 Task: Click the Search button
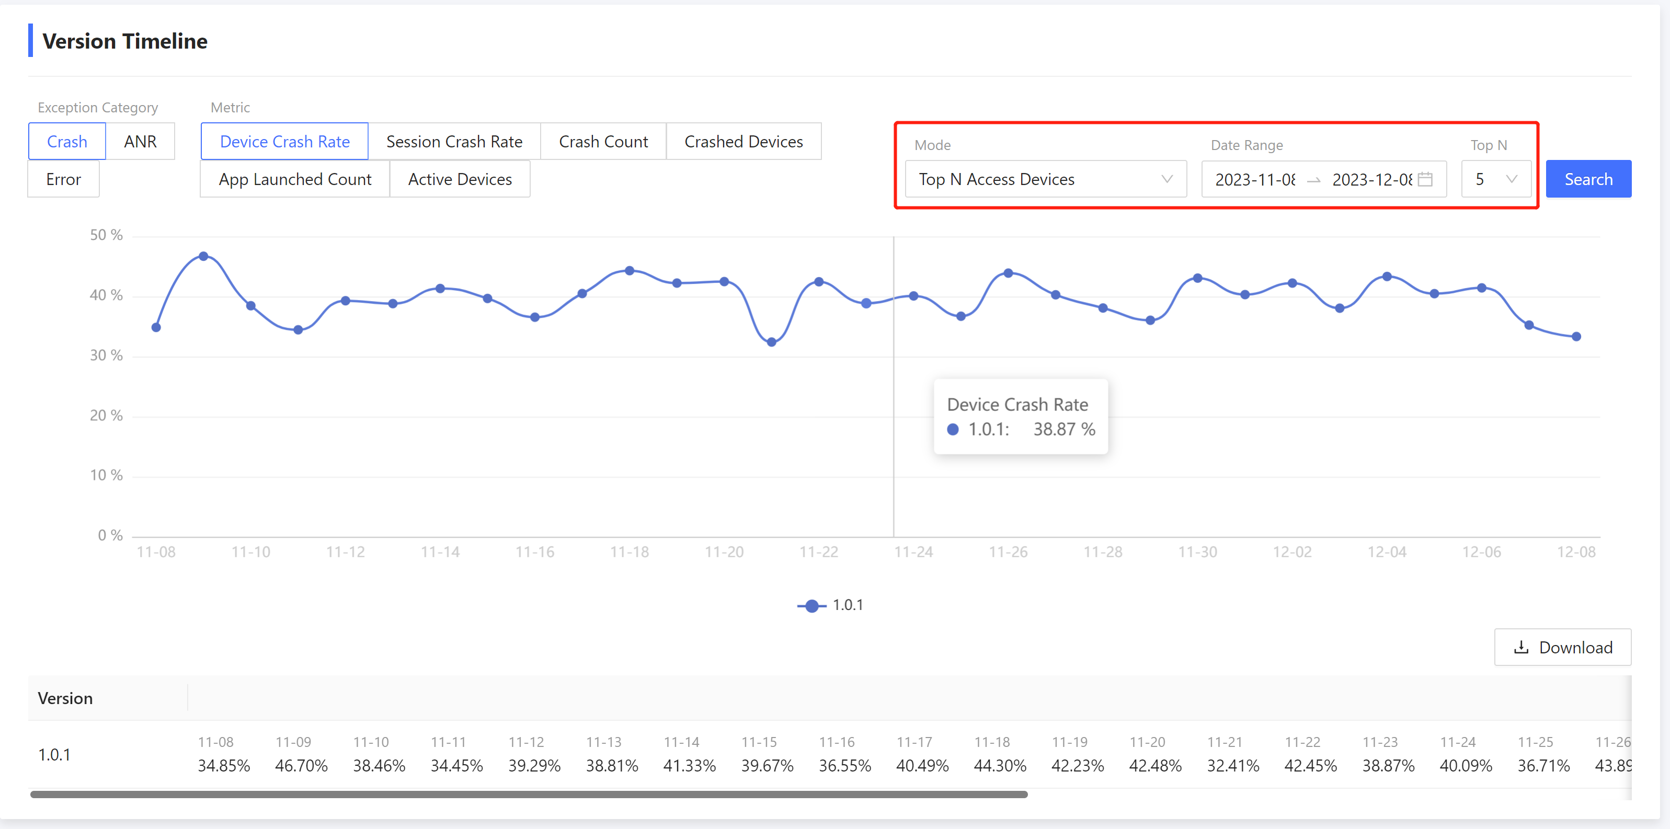[1588, 179]
